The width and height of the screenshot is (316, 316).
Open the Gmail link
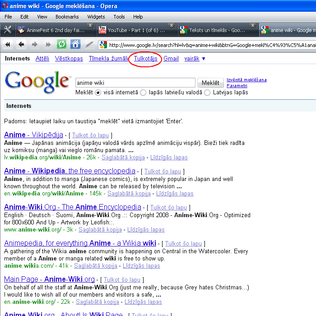coord(171,58)
